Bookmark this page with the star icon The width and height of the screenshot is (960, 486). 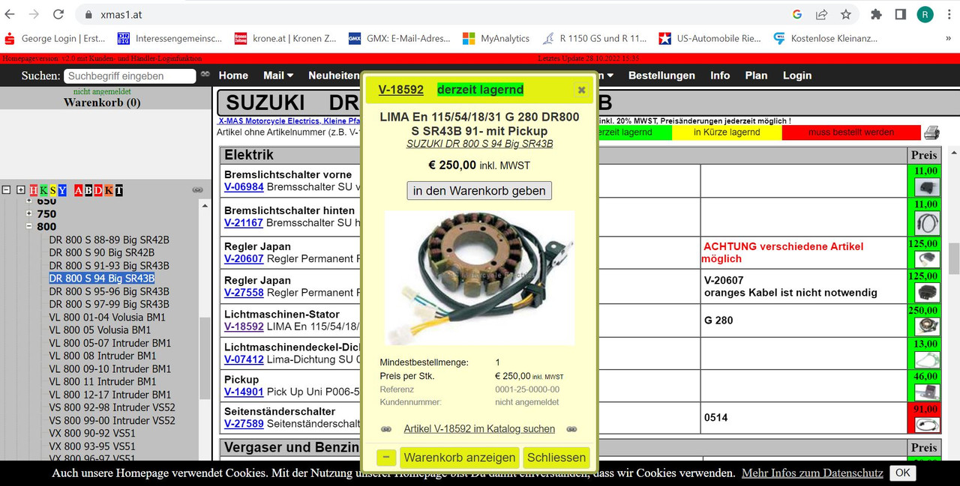tap(846, 14)
